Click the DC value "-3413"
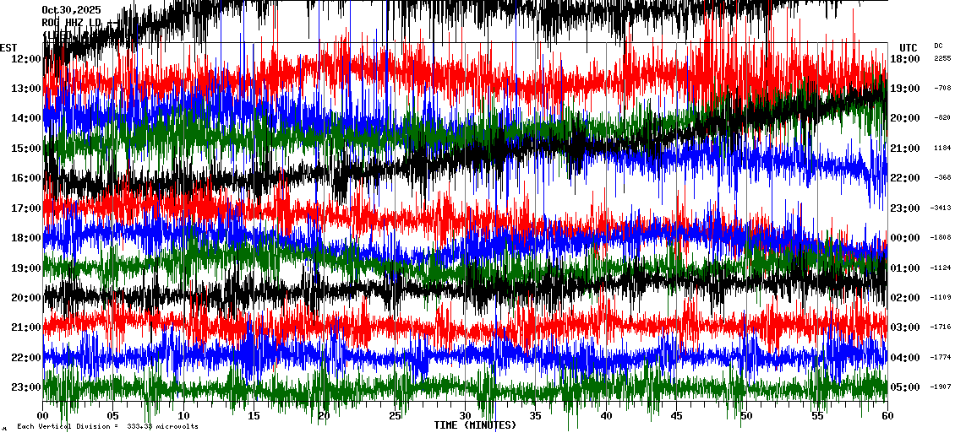 tap(941, 208)
